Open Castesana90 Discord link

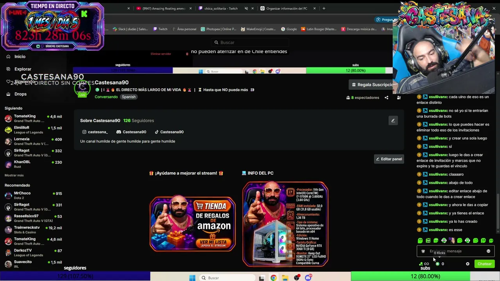tap(131, 132)
